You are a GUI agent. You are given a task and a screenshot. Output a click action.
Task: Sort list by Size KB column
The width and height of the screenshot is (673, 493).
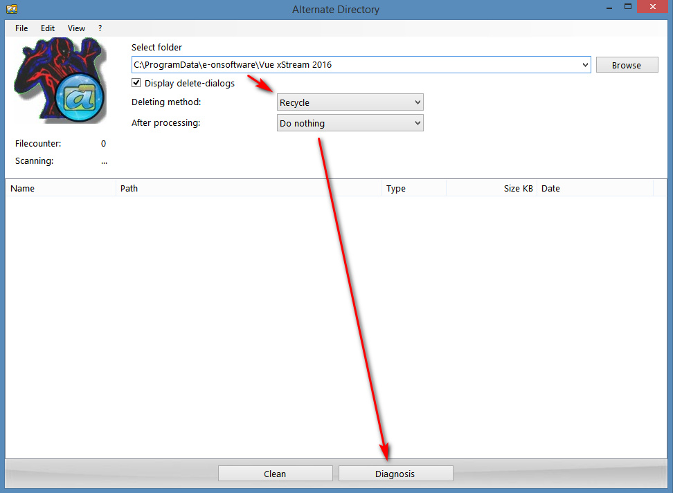coord(492,188)
